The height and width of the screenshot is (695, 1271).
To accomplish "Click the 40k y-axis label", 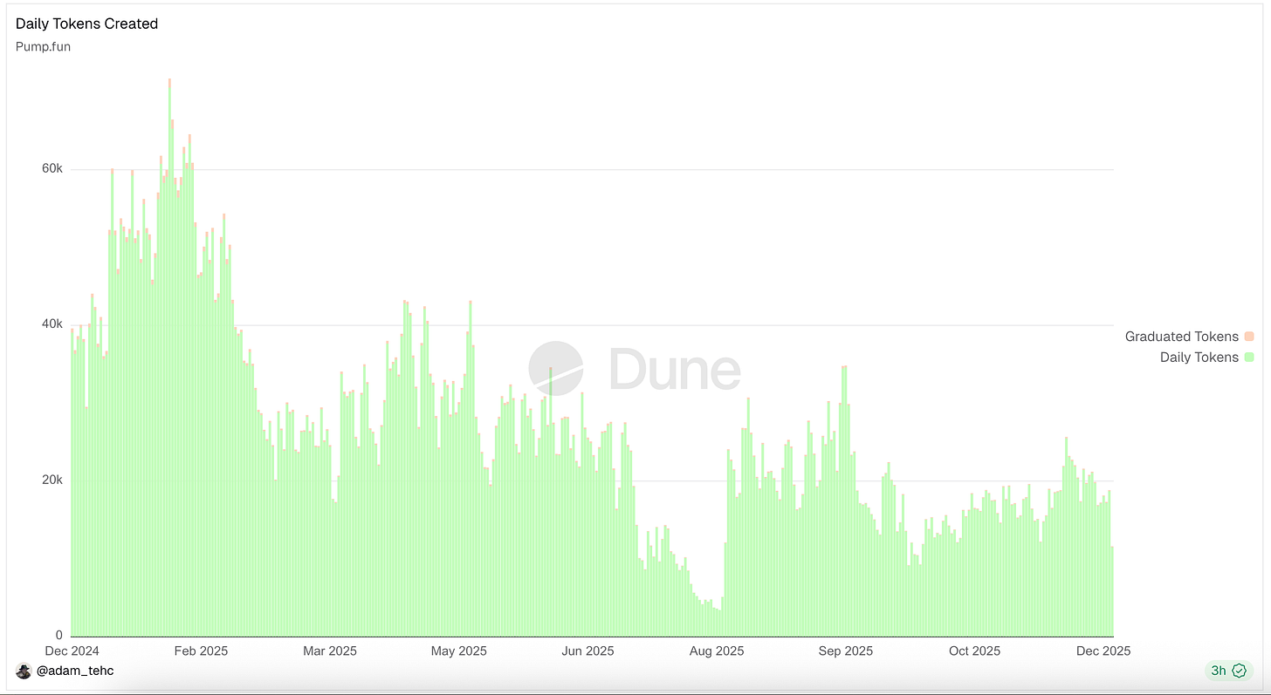I will coord(52,324).
